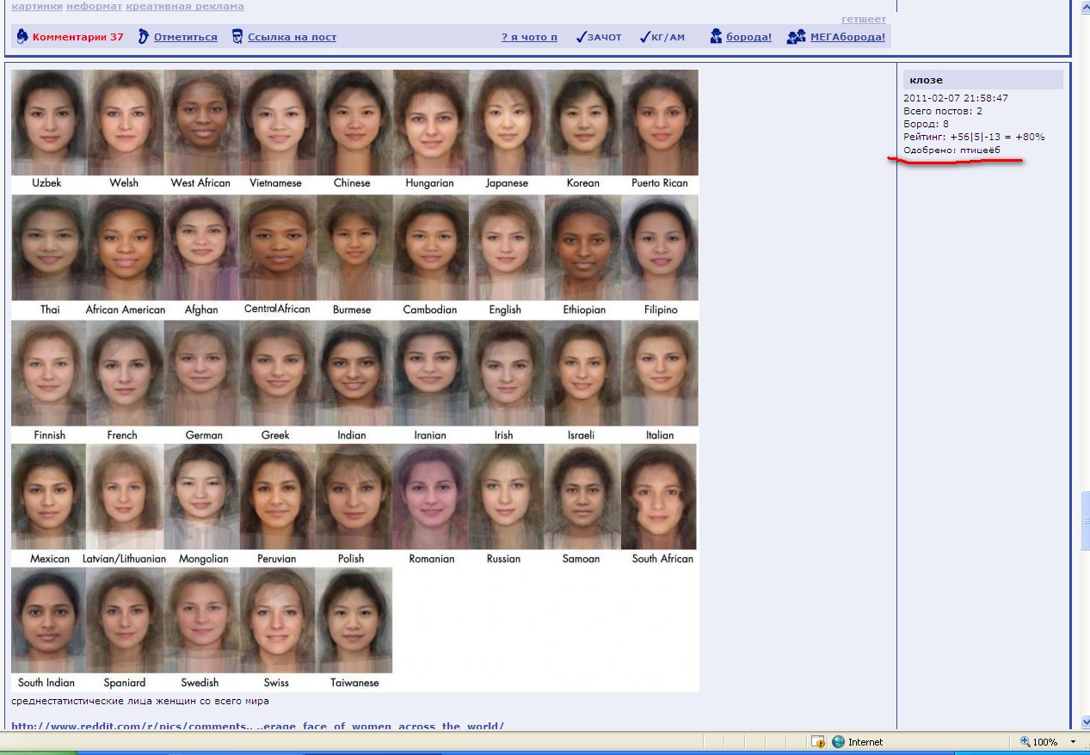Open the zoom level dropdown arrow

pos(1073,741)
